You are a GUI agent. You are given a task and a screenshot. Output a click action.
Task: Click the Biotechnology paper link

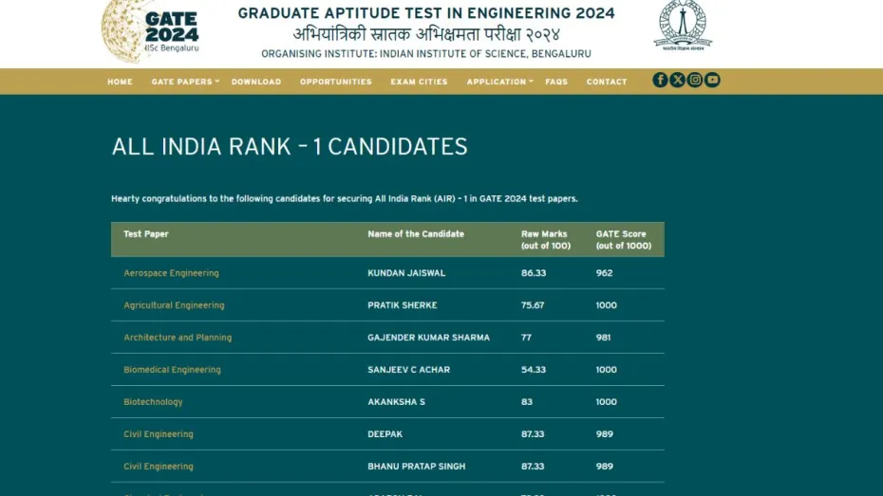point(153,402)
